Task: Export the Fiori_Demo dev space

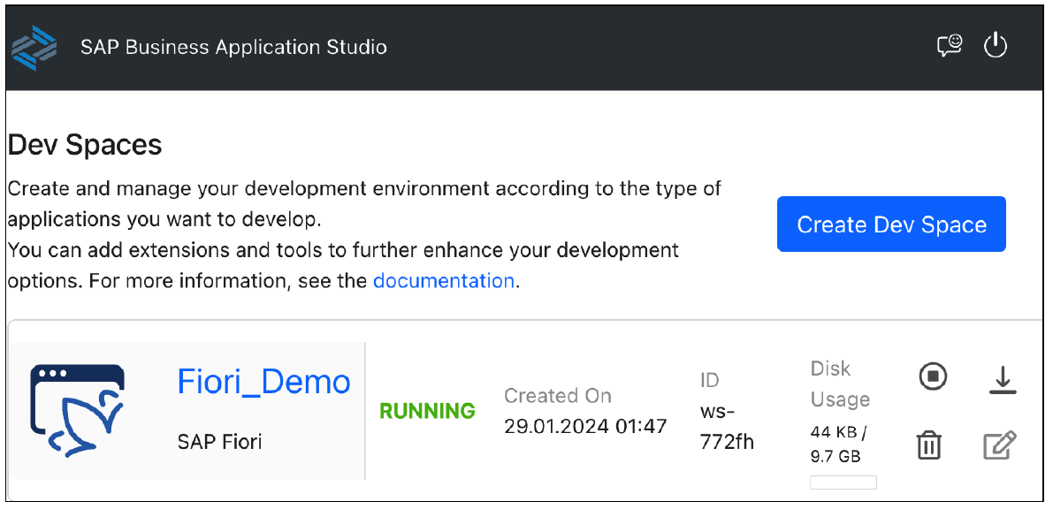Action: (x=1003, y=377)
